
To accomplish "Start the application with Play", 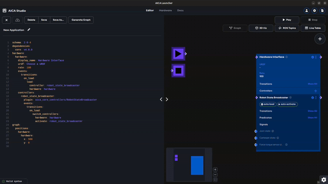I will click(287, 20).
